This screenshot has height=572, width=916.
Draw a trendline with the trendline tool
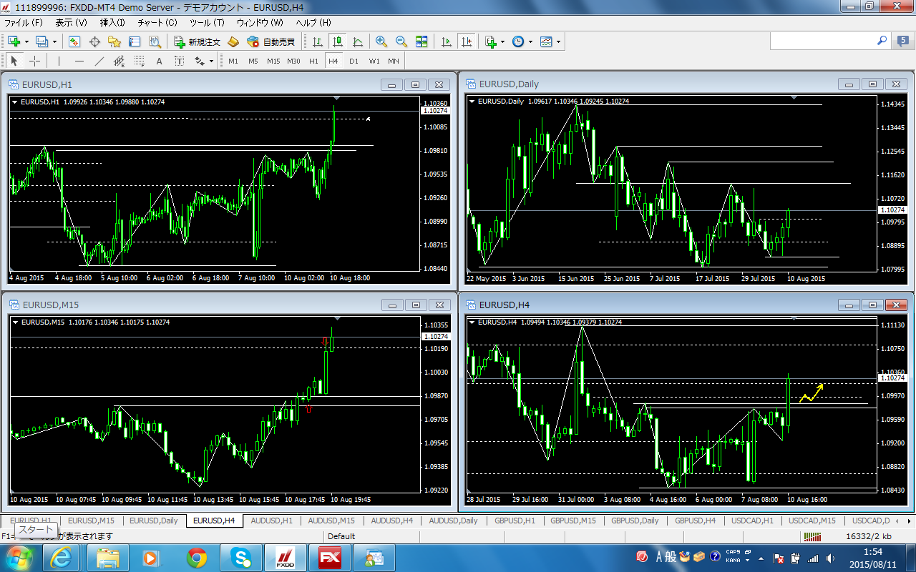click(99, 61)
